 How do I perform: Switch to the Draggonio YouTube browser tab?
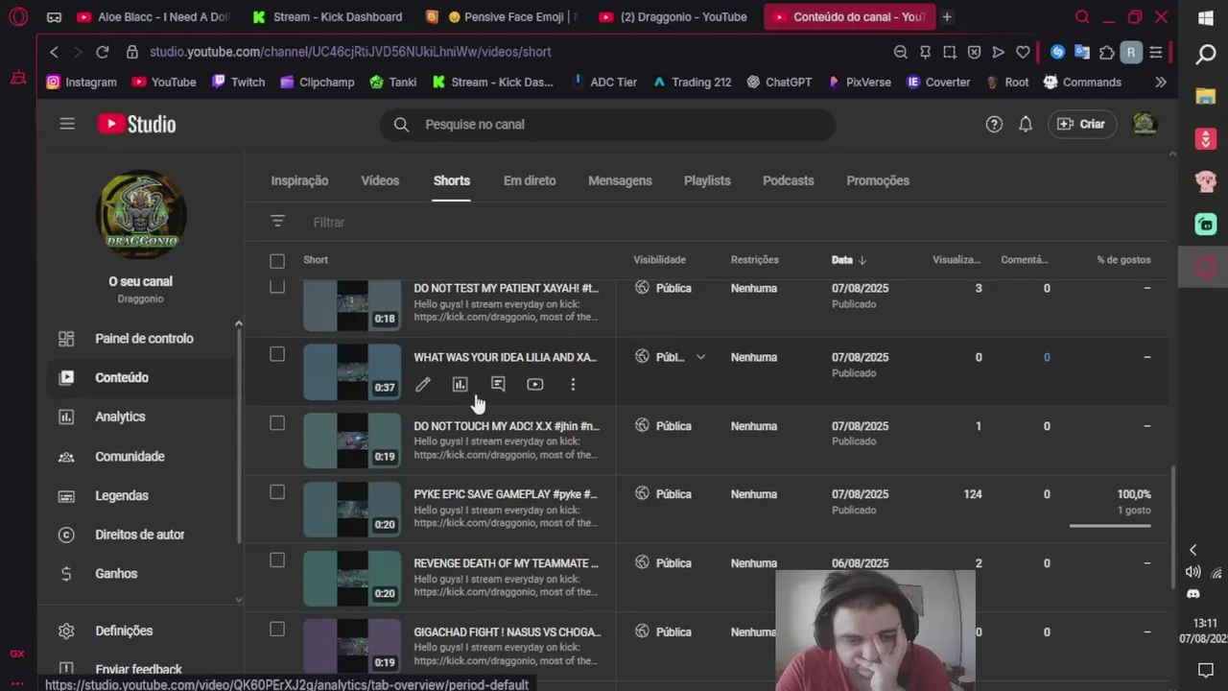pos(673,17)
